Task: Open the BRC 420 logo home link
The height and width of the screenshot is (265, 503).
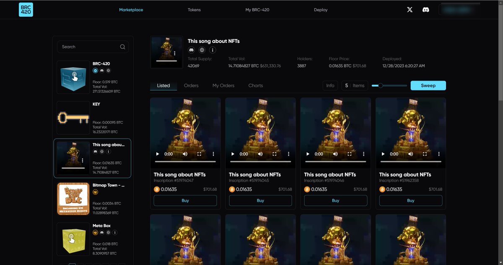Action: pyautogui.click(x=26, y=10)
